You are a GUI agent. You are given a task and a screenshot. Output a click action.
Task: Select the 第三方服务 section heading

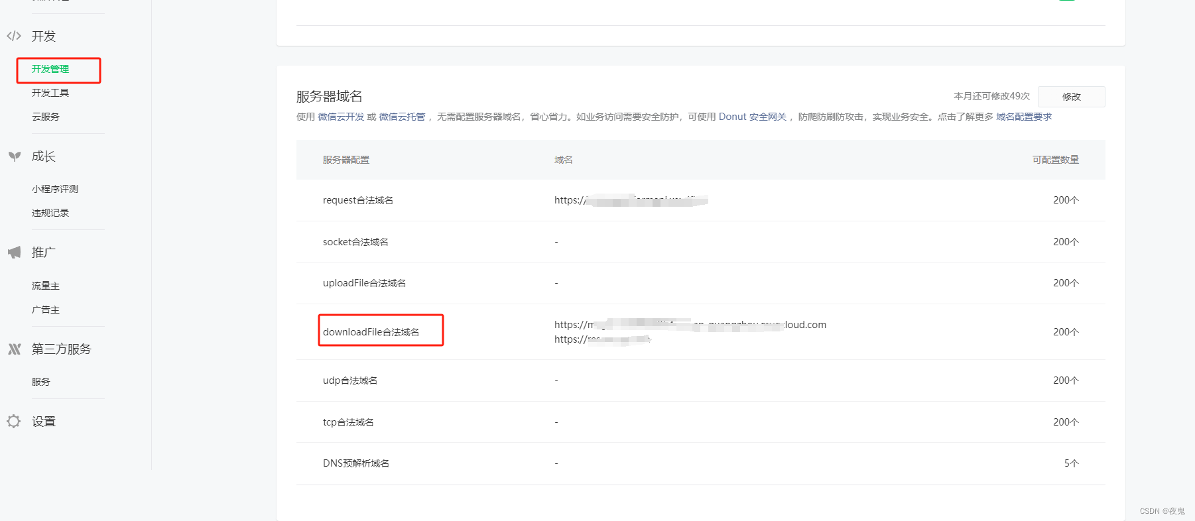[62, 349]
